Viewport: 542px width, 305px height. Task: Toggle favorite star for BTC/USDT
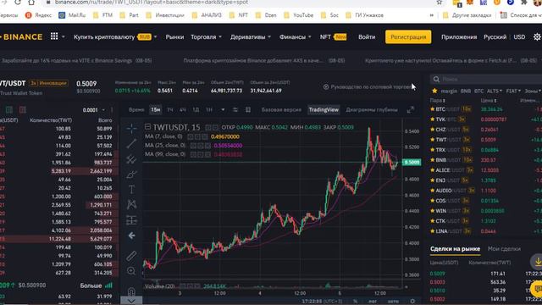pyautogui.click(x=432, y=109)
